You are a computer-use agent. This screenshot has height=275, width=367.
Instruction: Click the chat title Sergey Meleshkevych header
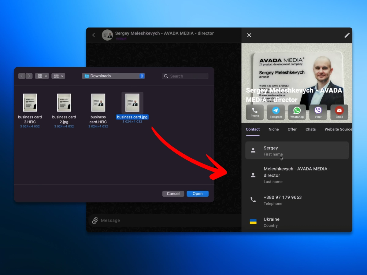(x=165, y=33)
